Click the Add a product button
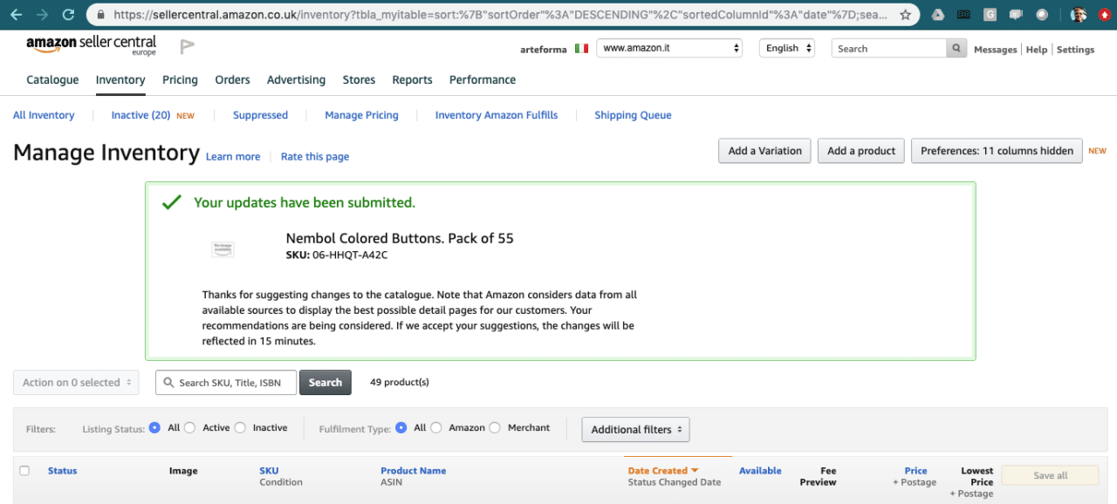The image size is (1117, 504). click(860, 150)
